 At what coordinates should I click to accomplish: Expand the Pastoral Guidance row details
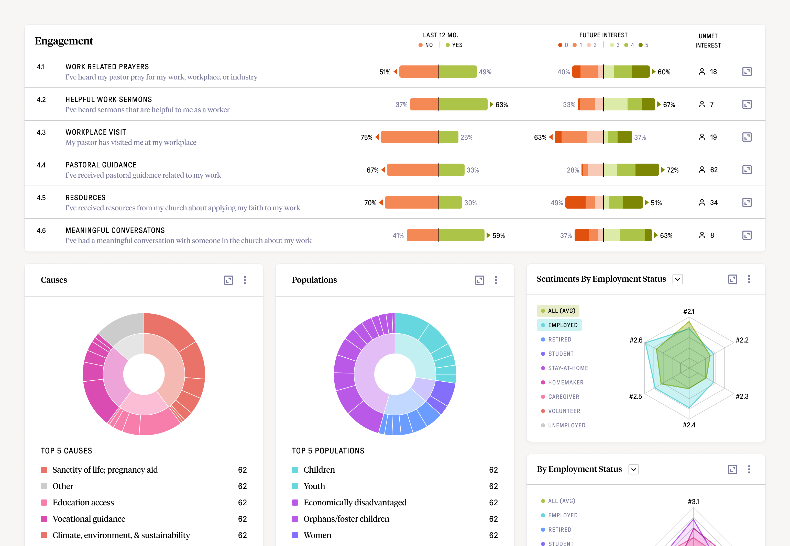coord(747,170)
